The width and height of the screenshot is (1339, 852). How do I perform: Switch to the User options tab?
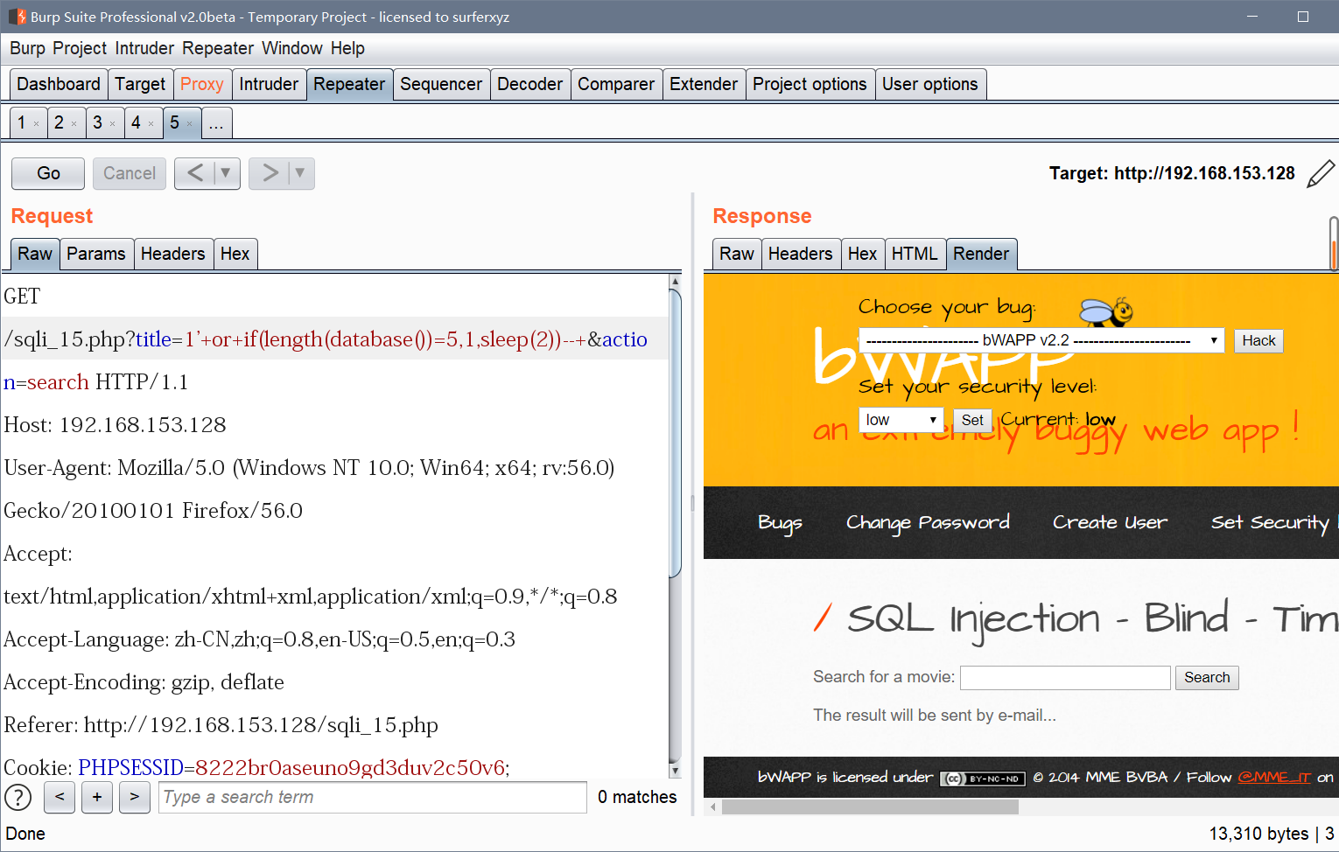click(930, 84)
